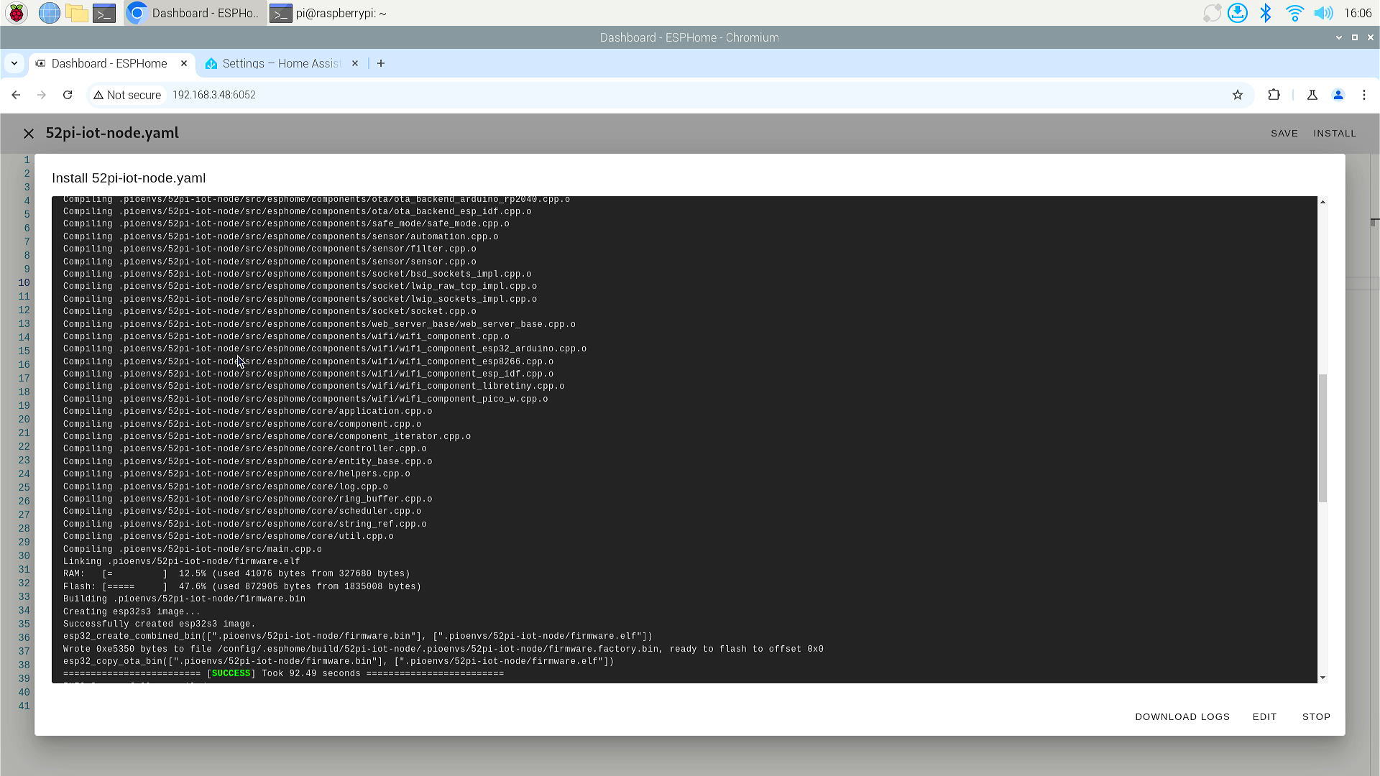This screenshot has width=1380, height=776.
Task: Click the RAM usage 12.5% log line
Action: tap(236, 574)
